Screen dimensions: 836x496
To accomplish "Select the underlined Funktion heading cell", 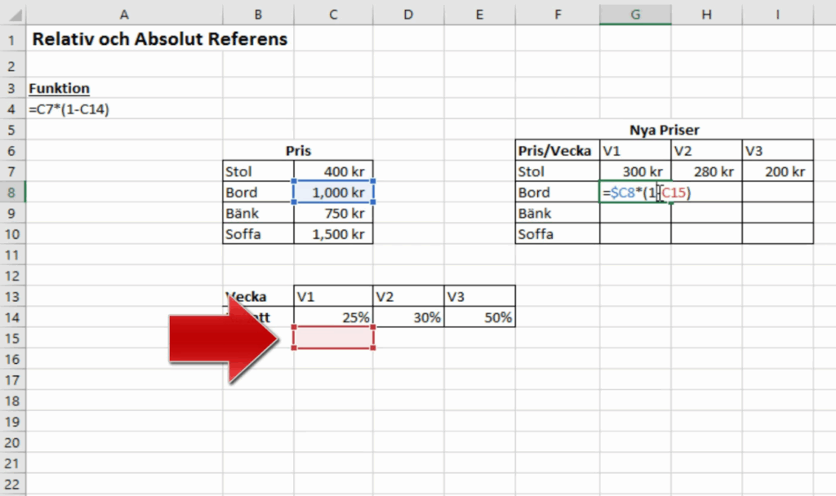I will pyautogui.click(x=59, y=88).
